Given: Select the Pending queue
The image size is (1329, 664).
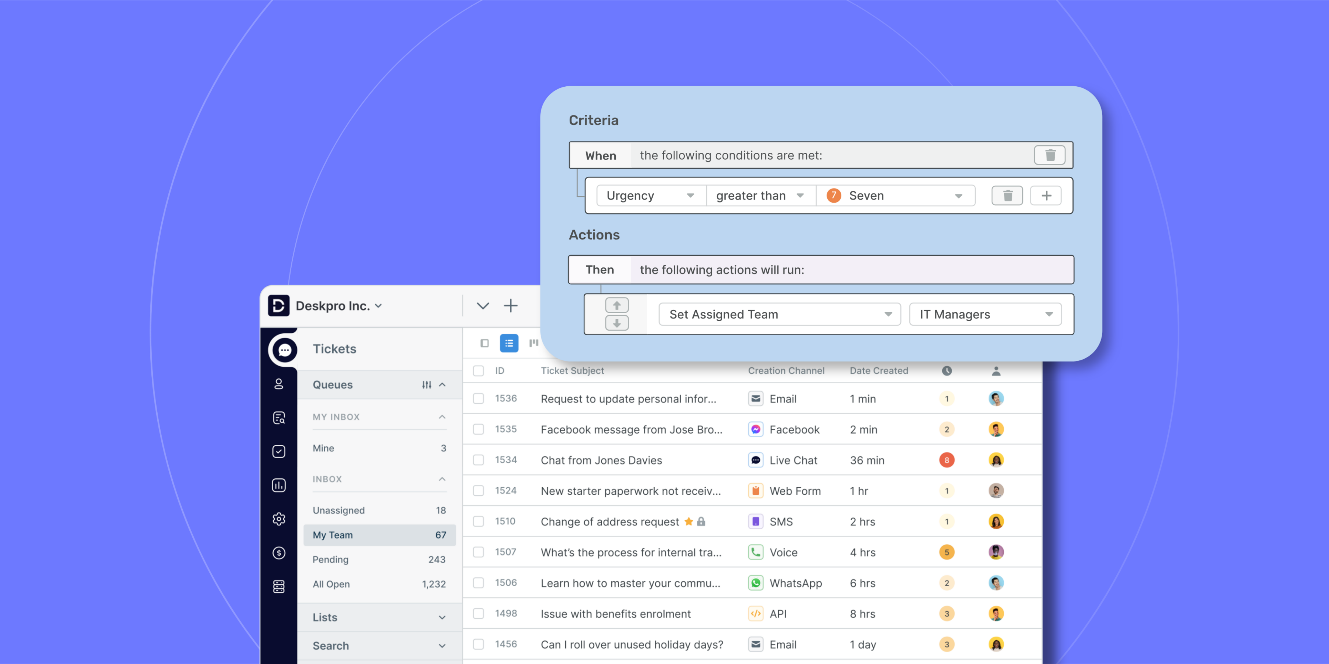Looking at the screenshot, I should (380, 560).
